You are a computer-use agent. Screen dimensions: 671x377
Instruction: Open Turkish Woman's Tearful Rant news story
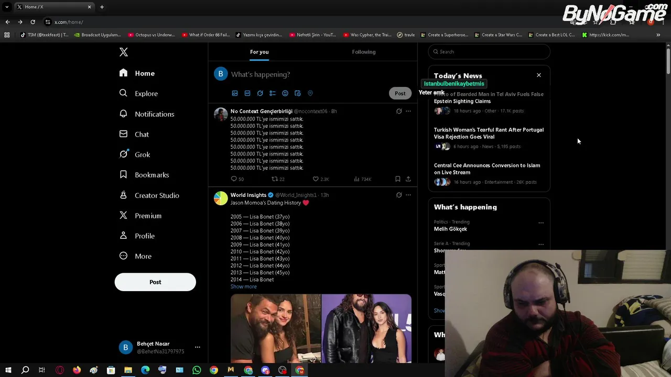[x=489, y=133]
